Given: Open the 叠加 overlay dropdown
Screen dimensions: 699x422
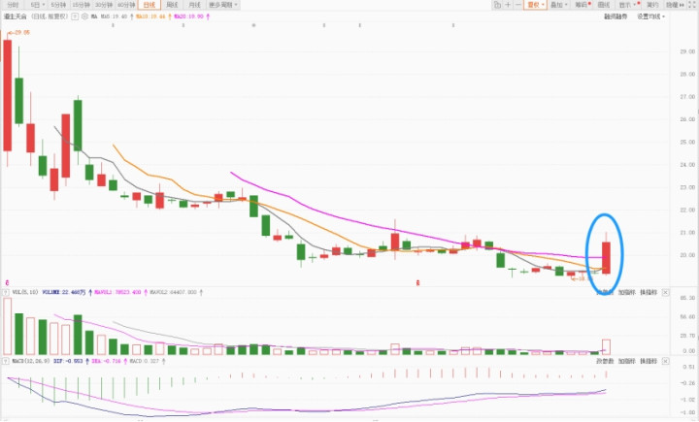Looking at the screenshot, I should coord(558,5).
